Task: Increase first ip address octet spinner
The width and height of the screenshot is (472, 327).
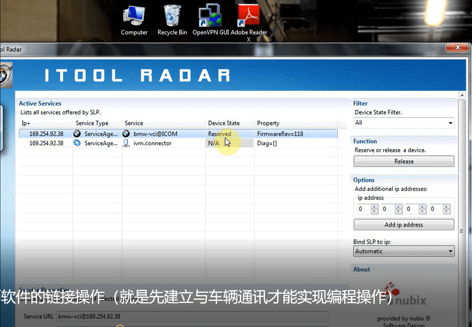Action: [x=374, y=207]
